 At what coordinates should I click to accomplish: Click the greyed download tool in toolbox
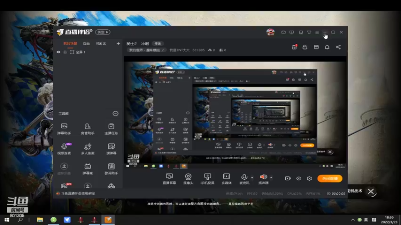[64, 169]
